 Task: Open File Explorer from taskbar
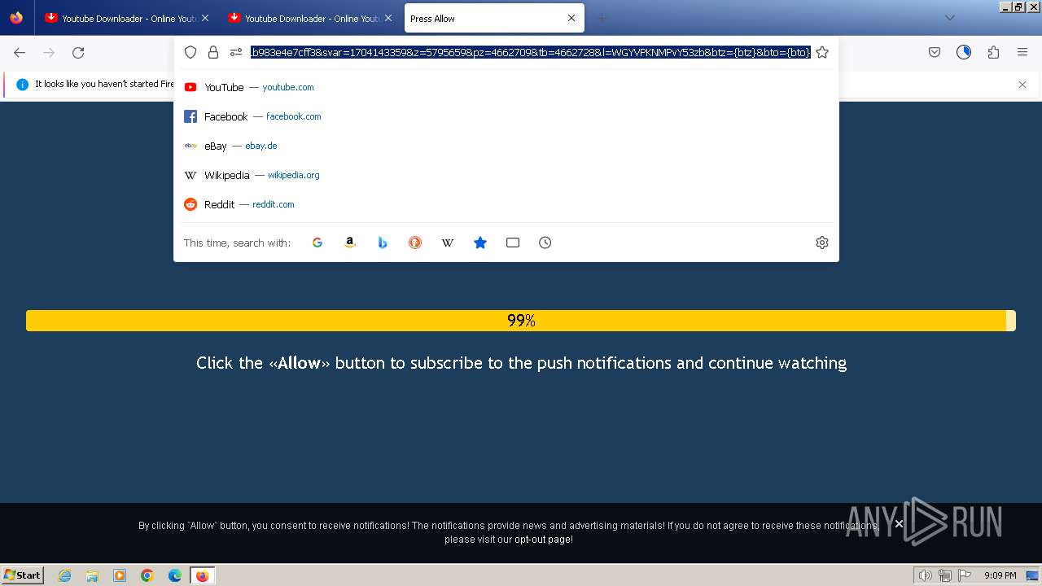(x=92, y=575)
